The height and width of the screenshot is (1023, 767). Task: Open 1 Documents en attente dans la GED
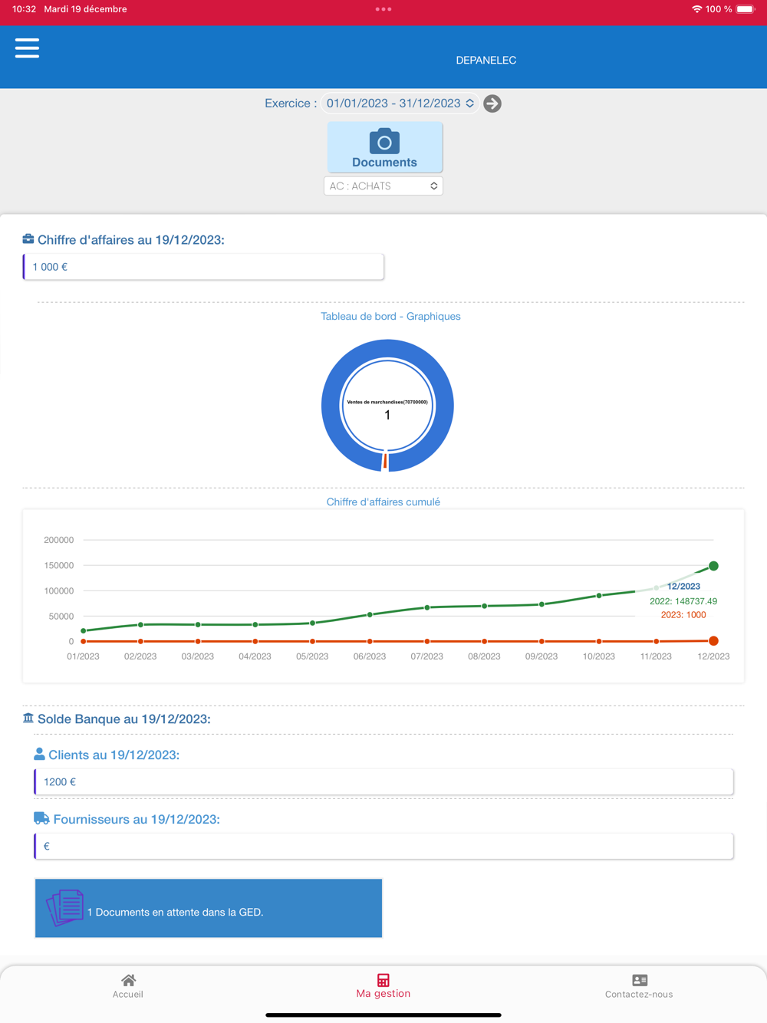click(209, 908)
